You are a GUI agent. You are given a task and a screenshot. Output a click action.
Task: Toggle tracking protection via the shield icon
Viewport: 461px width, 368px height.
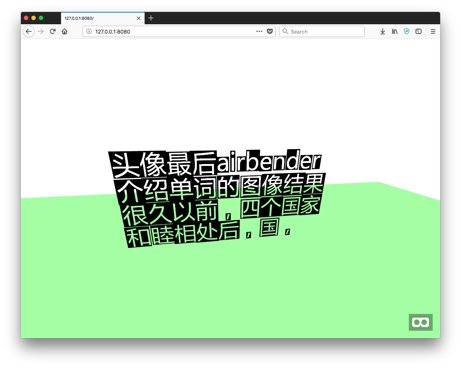point(406,31)
